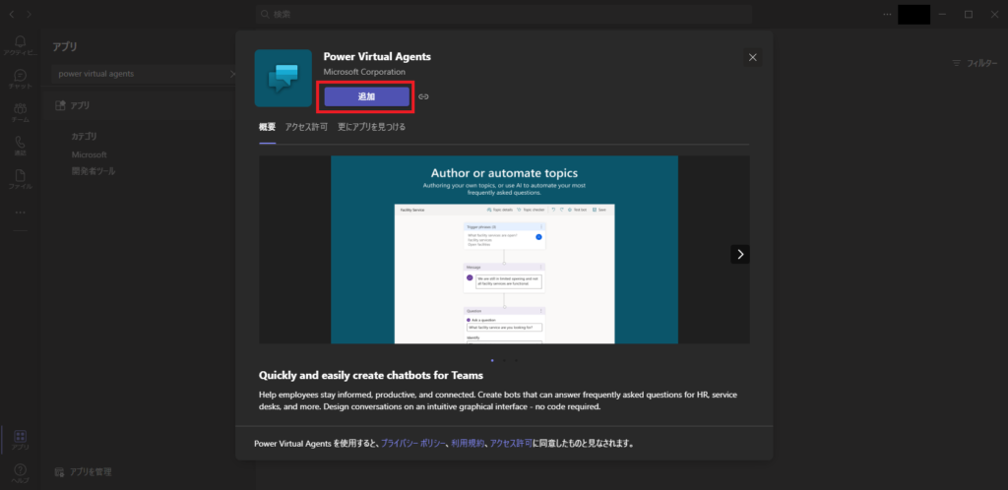Screen dimensions: 1008x490
Task: Open the carousel screenshot preview image
Action: (x=504, y=249)
